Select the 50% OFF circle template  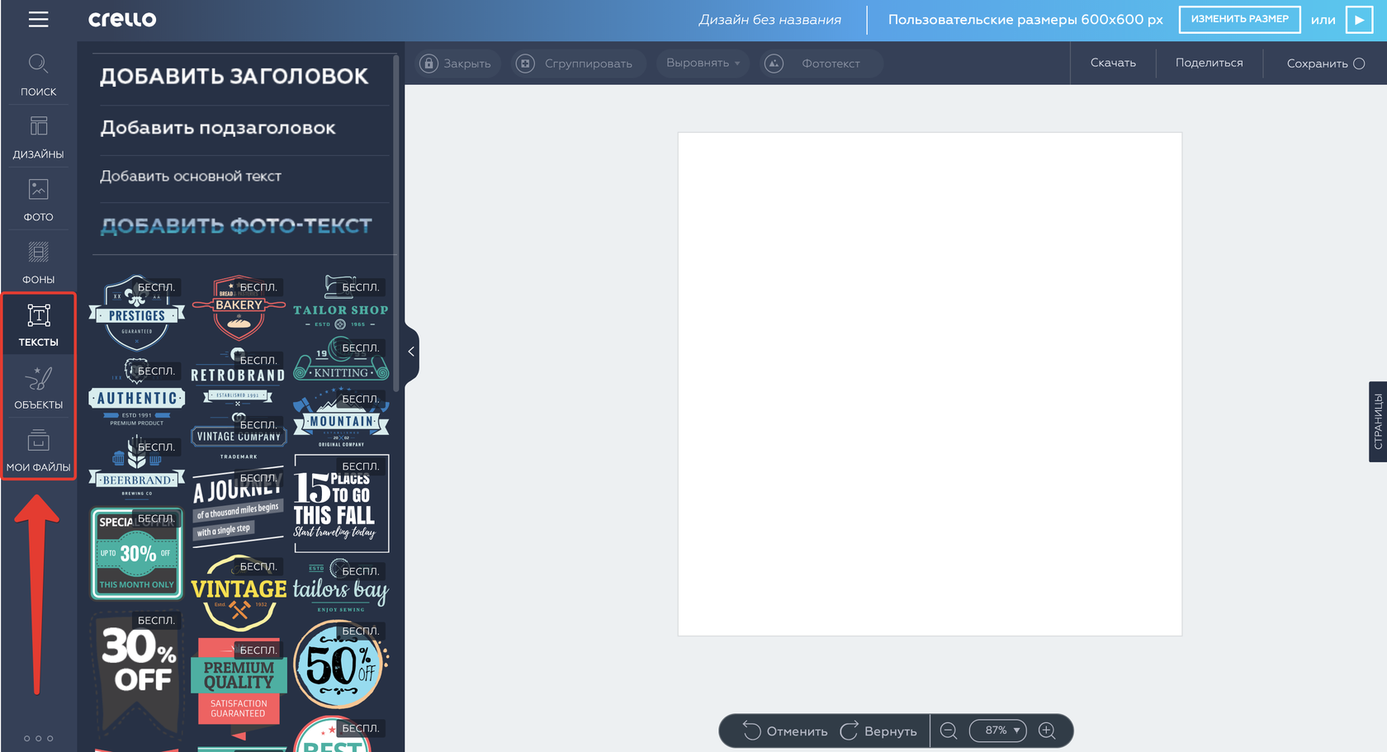tap(341, 664)
